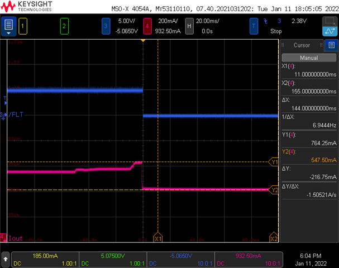339x268 pixels.
Task: Open channel 1 185.00mA status cell
Action: coord(45,260)
